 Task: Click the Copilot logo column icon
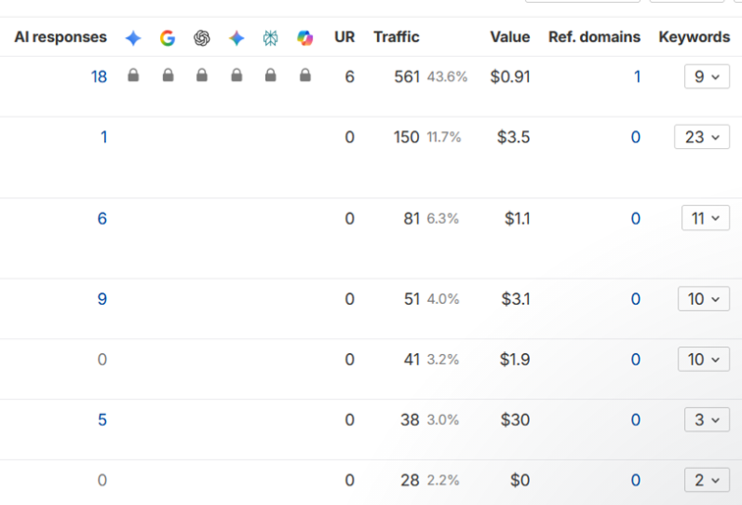[x=305, y=38]
